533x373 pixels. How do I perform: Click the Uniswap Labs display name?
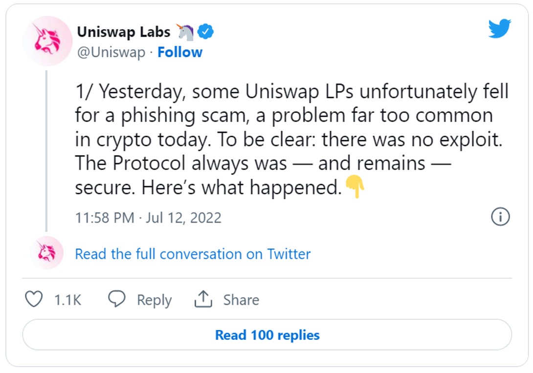tap(123, 31)
